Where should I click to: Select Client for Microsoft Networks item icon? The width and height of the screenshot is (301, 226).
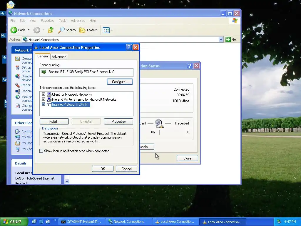pyautogui.click(x=49, y=94)
